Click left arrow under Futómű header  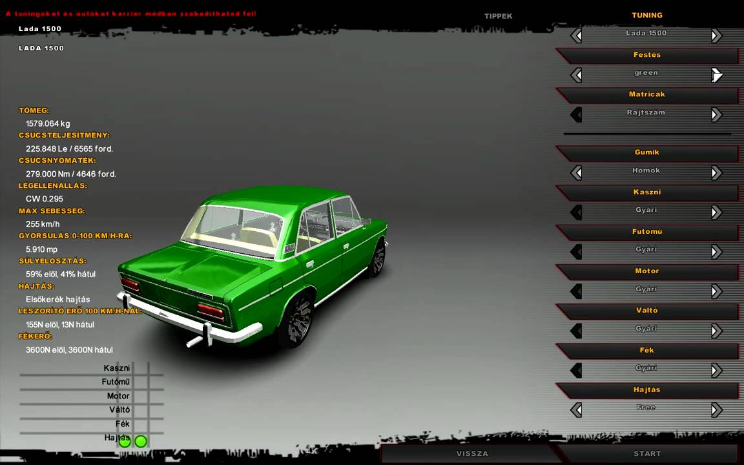pos(576,251)
